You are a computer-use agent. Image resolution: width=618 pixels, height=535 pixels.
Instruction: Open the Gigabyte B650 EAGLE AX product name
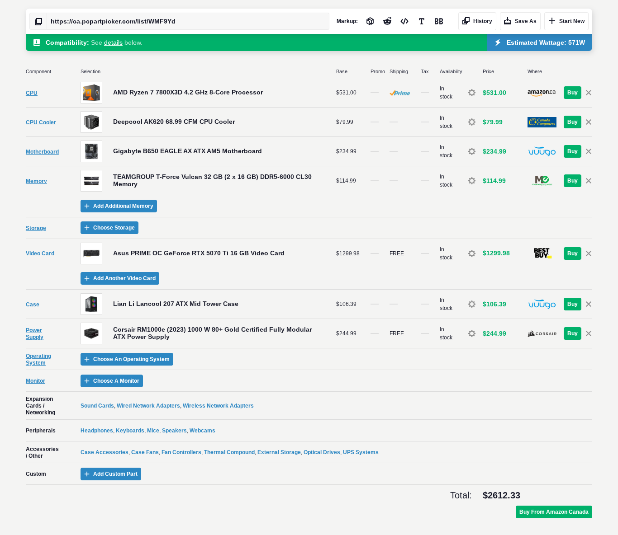click(x=187, y=151)
